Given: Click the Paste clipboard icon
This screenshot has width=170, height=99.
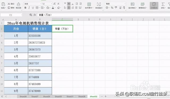Looking at the screenshot, I should click(3, 4).
